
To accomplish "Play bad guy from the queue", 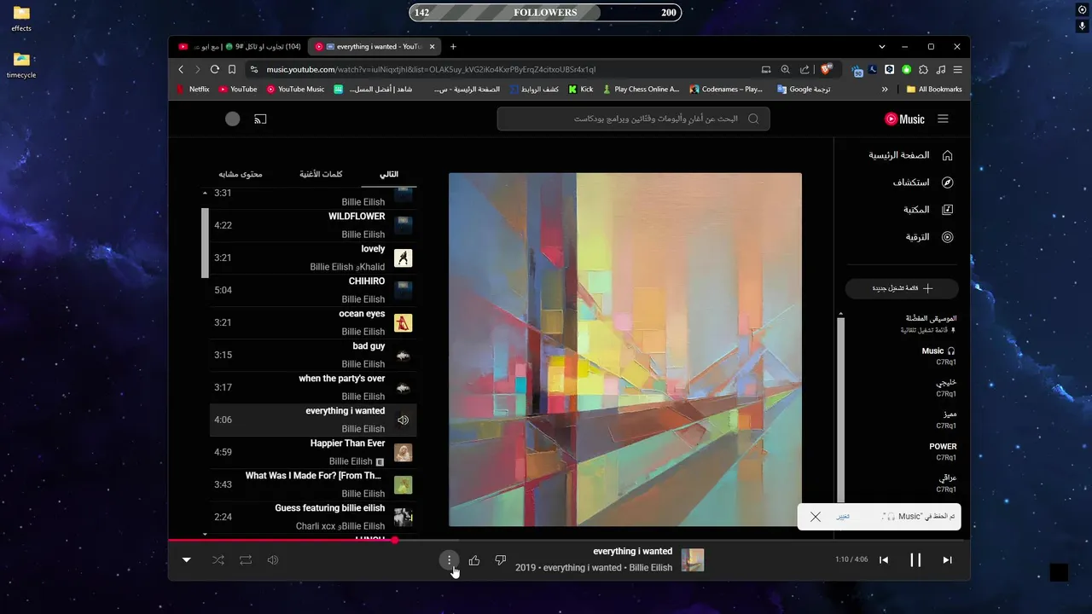I will (313, 355).
